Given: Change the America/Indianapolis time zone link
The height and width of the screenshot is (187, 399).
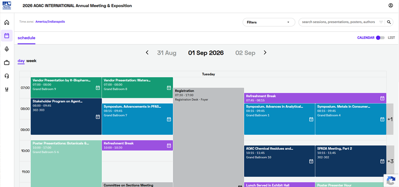Looking at the screenshot, I should pos(50,22).
